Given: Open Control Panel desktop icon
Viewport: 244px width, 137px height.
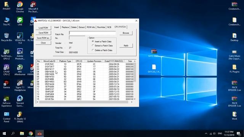Looking at the screenshot, I should pyautogui.click(x=6, y=117).
